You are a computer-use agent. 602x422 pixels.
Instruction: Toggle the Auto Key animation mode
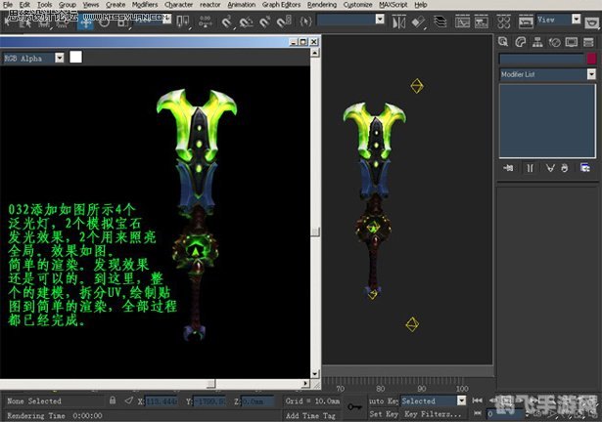pyautogui.click(x=383, y=401)
